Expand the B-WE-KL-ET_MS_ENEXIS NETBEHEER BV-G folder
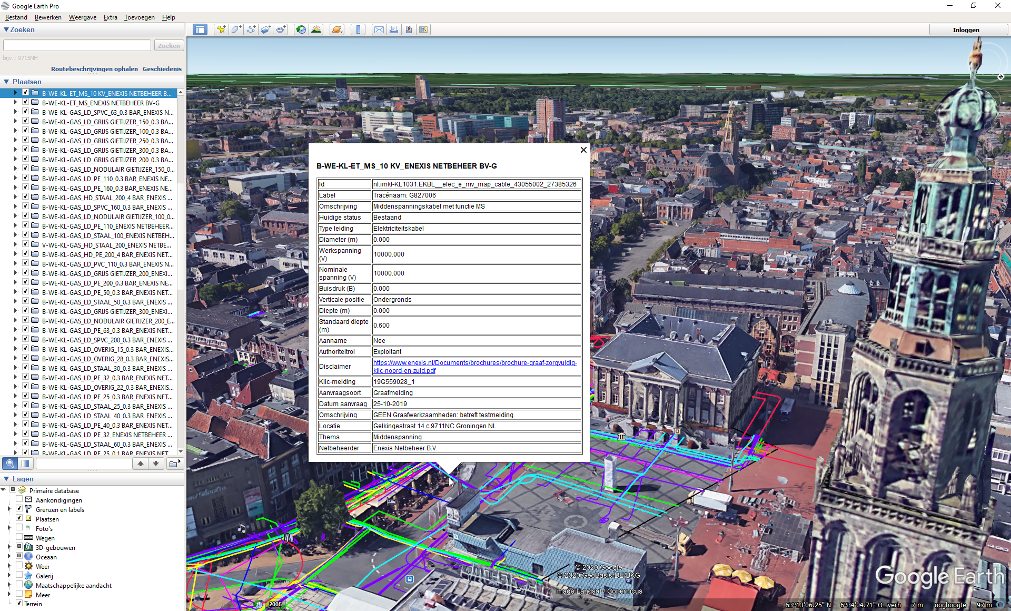The width and height of the screenshot is (1011, 611). [15, 103]
